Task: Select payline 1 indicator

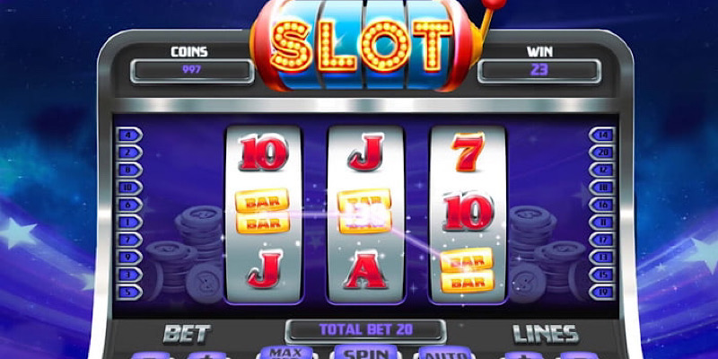Action: 129,222
